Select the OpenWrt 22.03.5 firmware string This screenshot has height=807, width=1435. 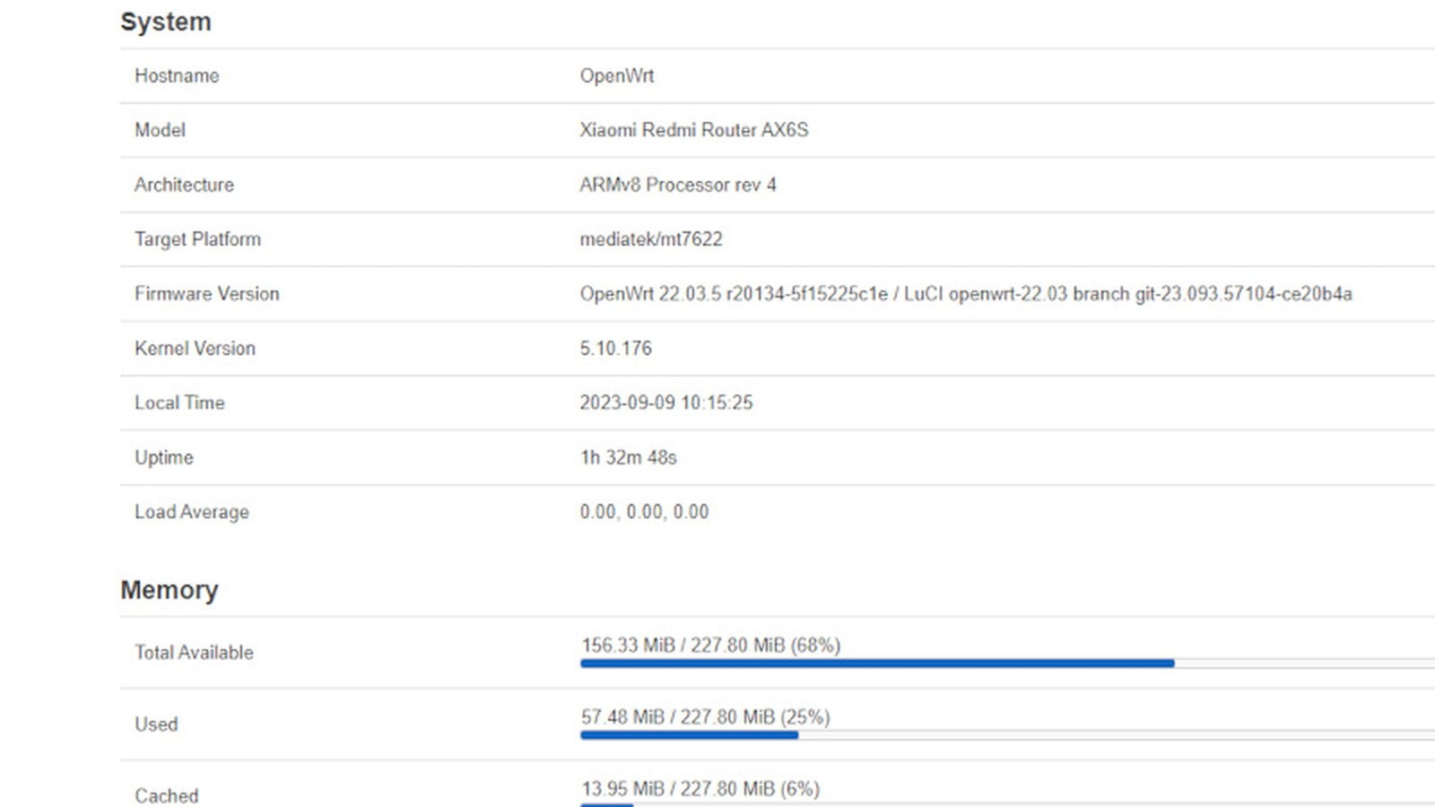coord(966,294)
